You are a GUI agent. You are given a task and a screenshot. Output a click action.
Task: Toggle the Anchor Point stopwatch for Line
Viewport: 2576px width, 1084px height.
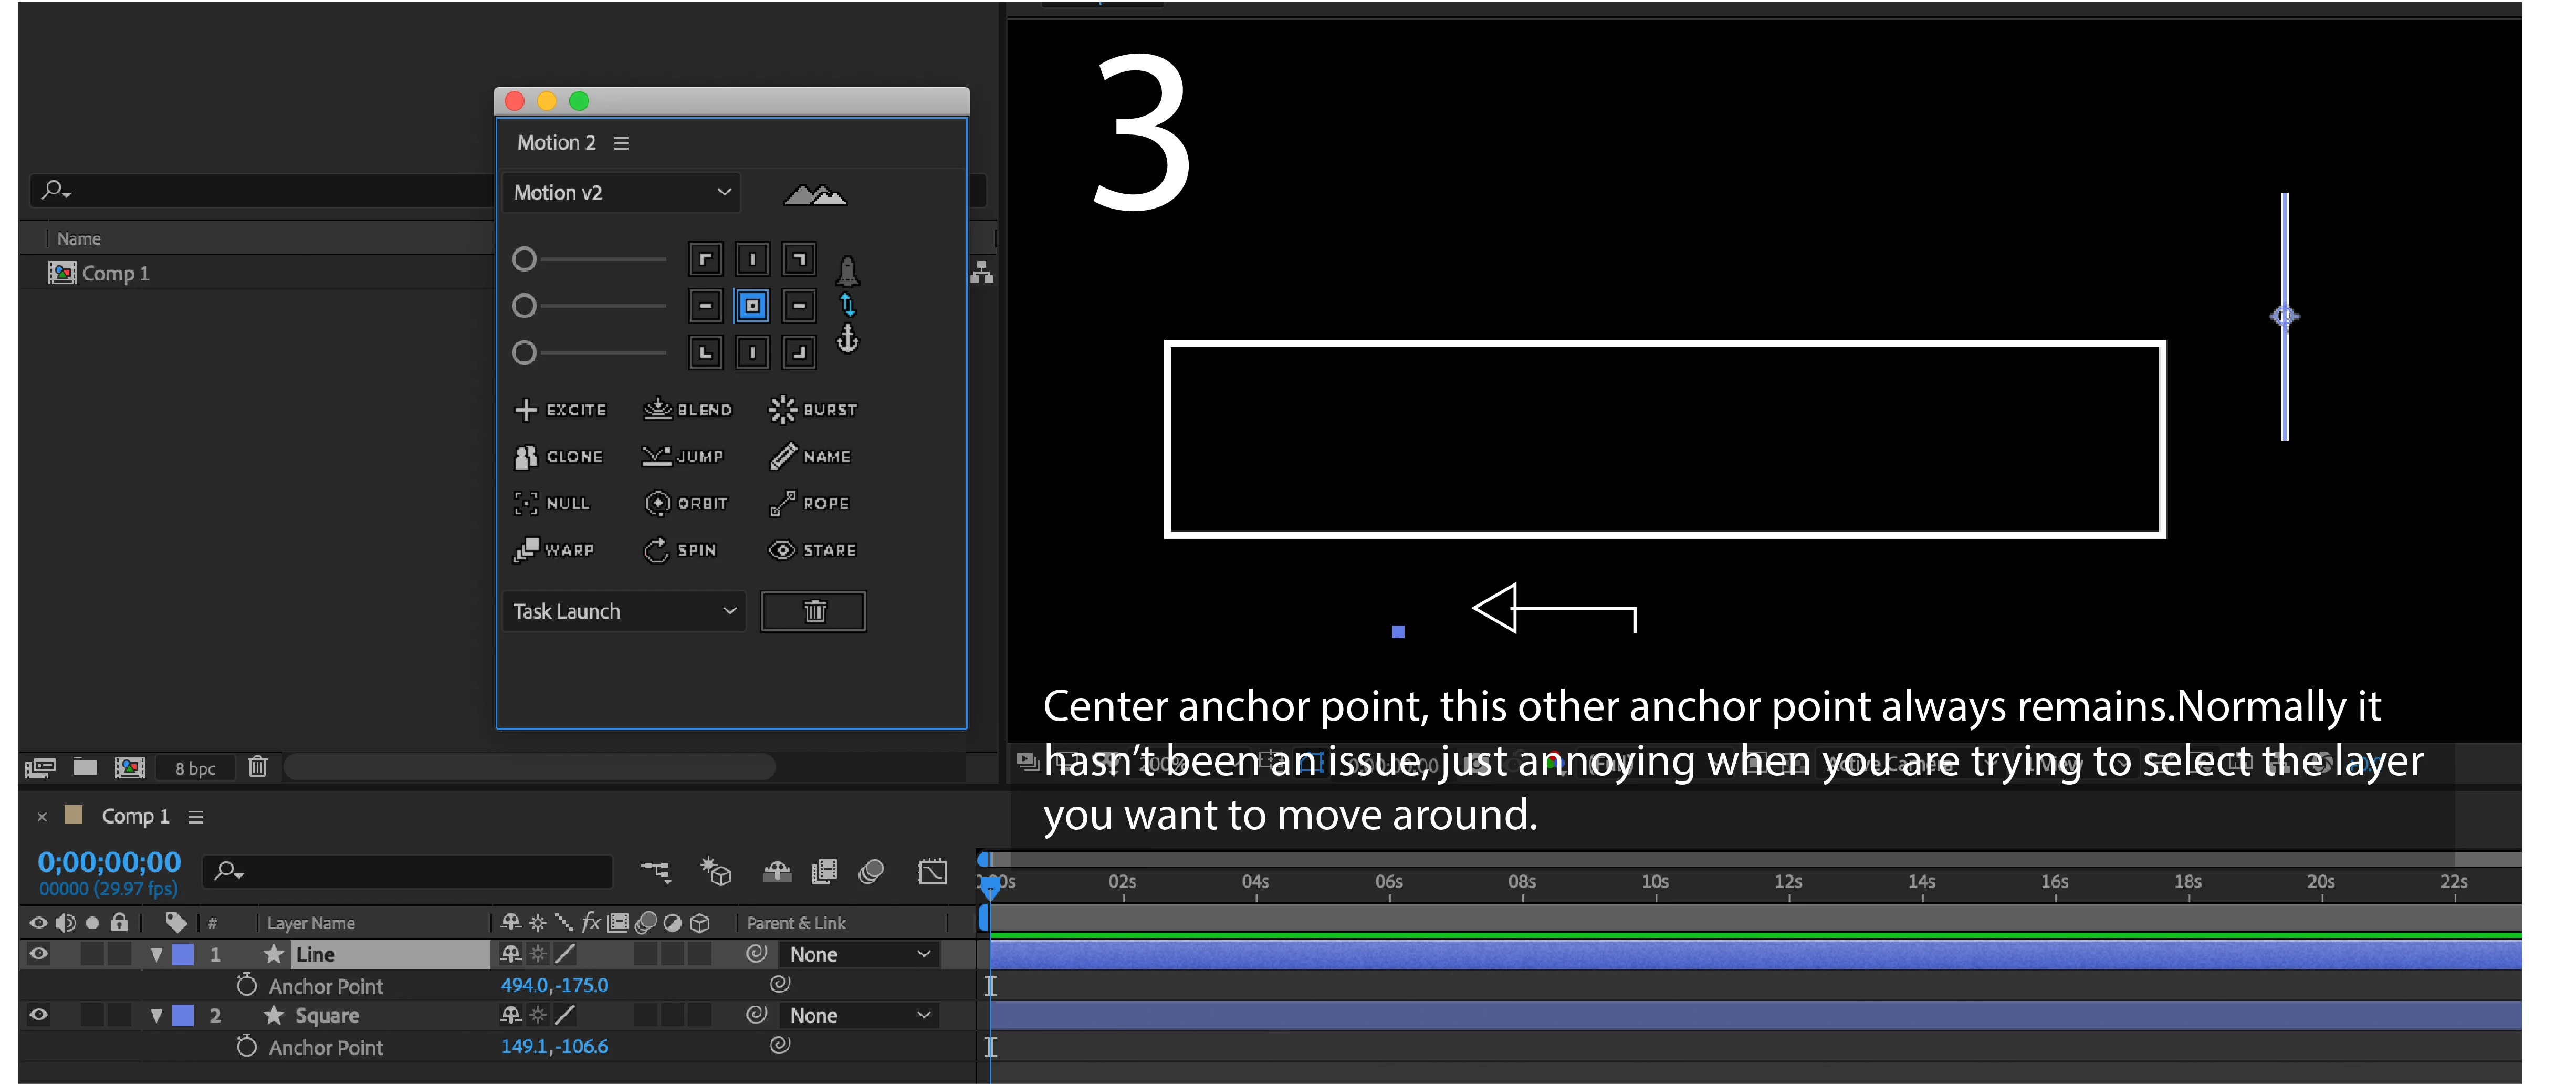click(246, 986)
